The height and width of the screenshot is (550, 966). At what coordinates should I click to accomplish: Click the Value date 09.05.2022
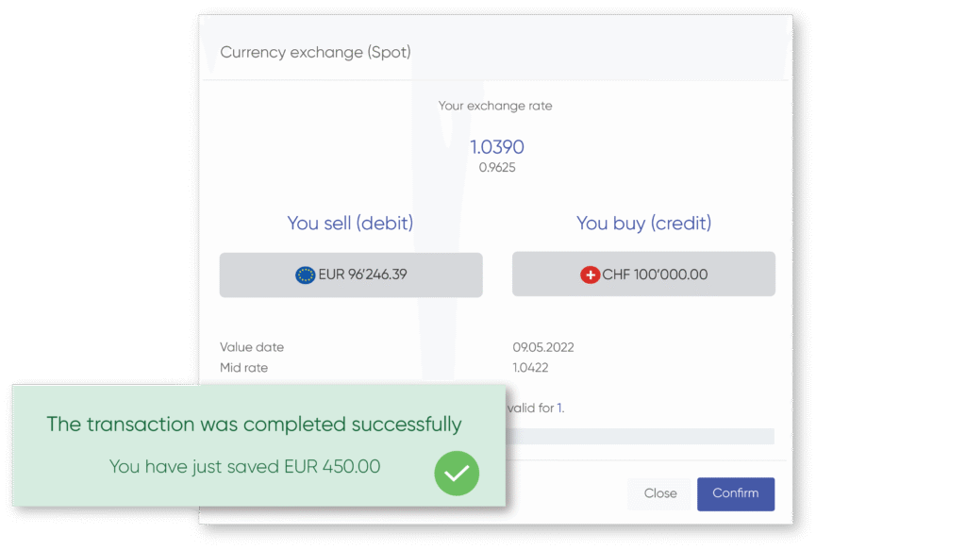[x=544, y=346]
